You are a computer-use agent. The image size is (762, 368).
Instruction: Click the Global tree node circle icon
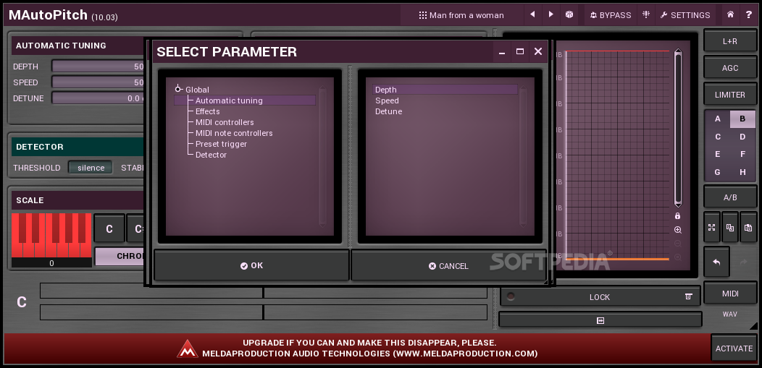point(178,89)
